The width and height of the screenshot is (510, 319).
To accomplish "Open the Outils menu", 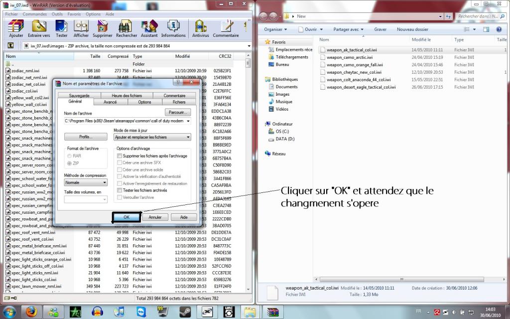I will pos(57,14).
